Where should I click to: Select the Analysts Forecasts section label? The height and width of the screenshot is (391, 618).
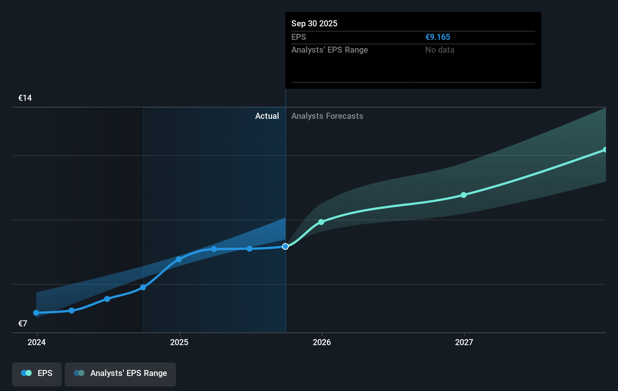327,116
